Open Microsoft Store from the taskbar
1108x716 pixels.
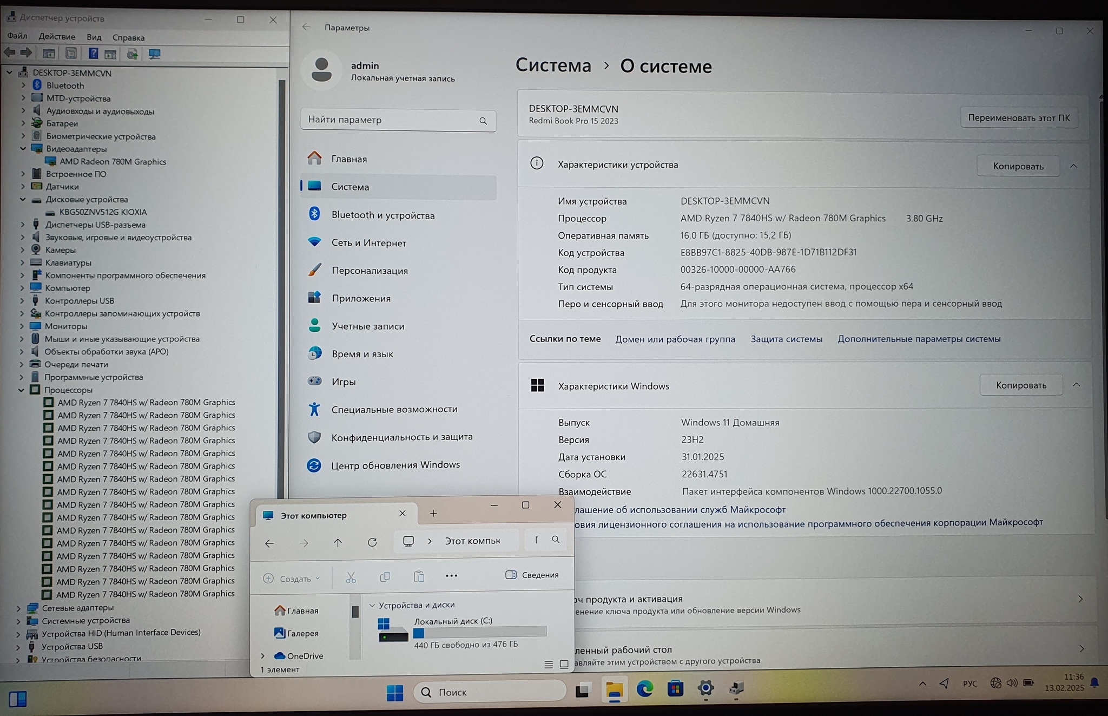point(675,689)
